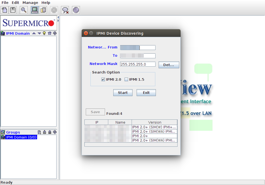Open the magnifier search toolbar icon

coord(24,10)
